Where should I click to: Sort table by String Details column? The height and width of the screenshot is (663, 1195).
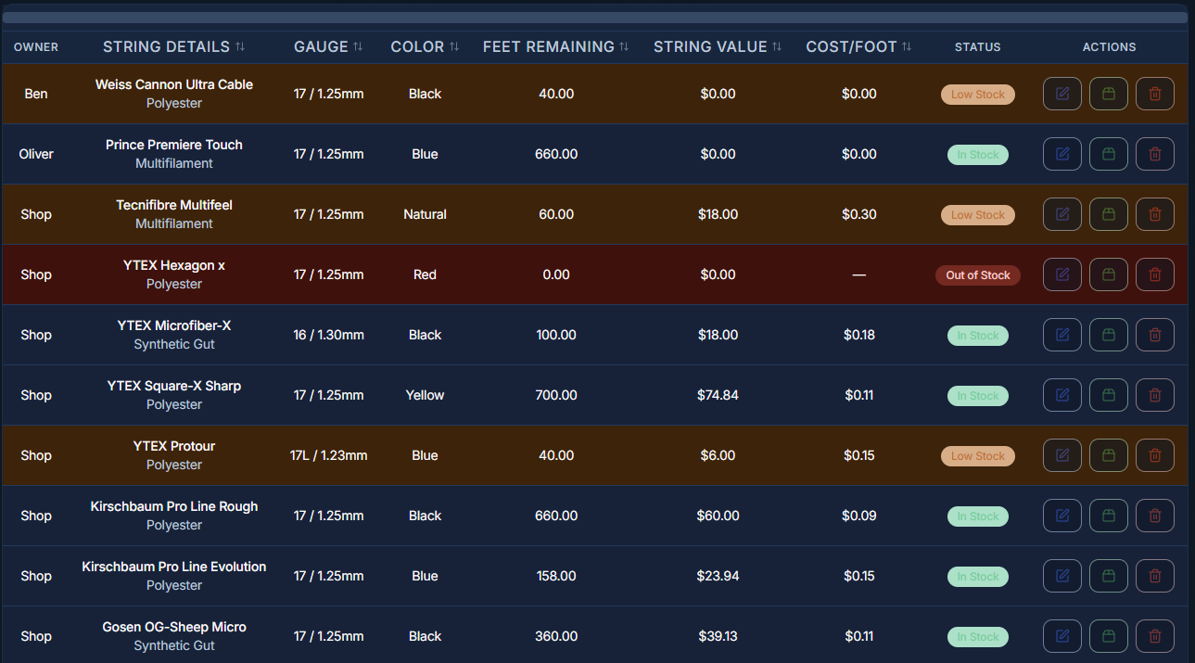(174, 46)
